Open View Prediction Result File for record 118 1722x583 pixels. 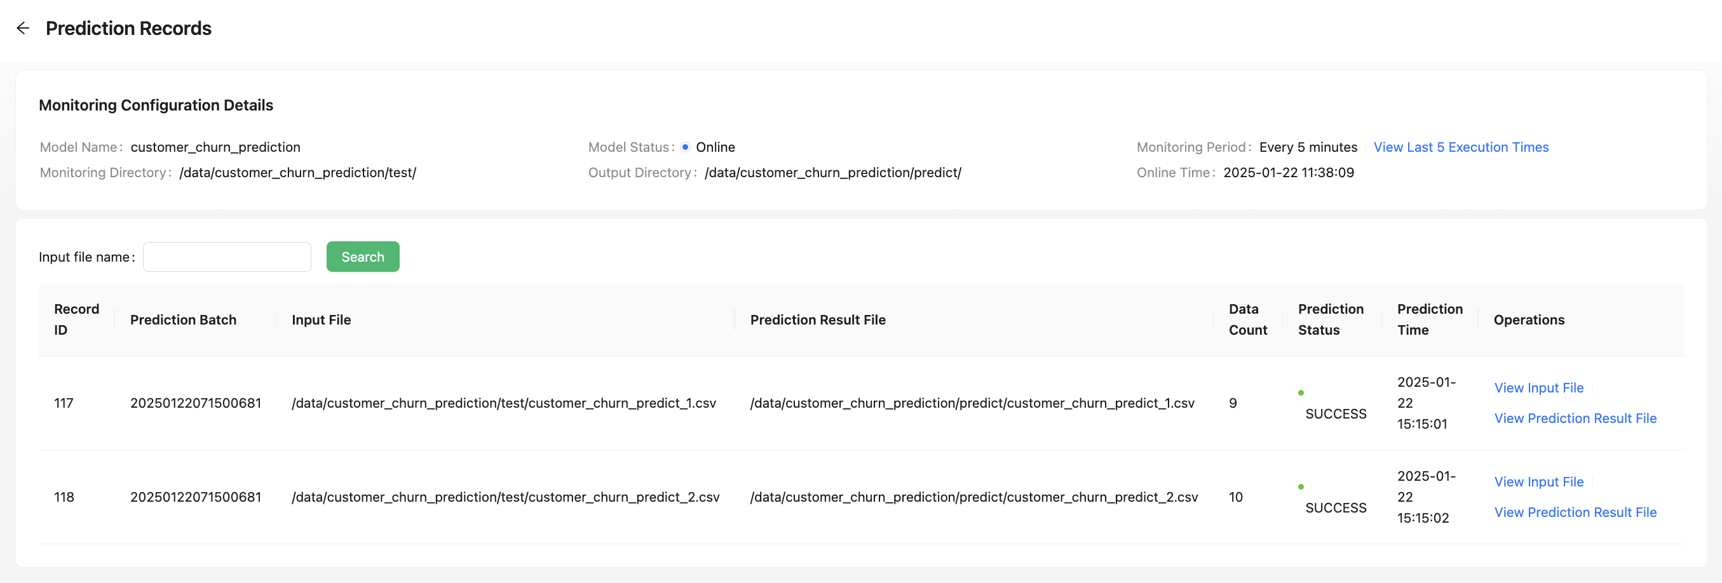tap(1575, 513)
